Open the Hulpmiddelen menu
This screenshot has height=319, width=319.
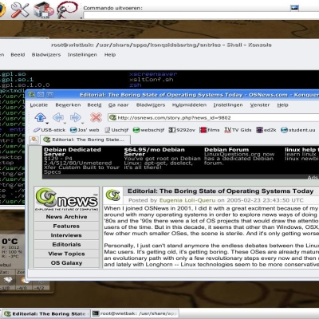[x=189, y=105]
